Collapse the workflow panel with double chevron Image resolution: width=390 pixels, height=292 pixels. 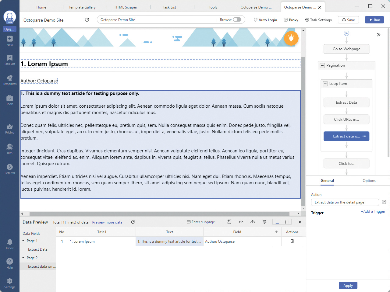tap(378, 35)
